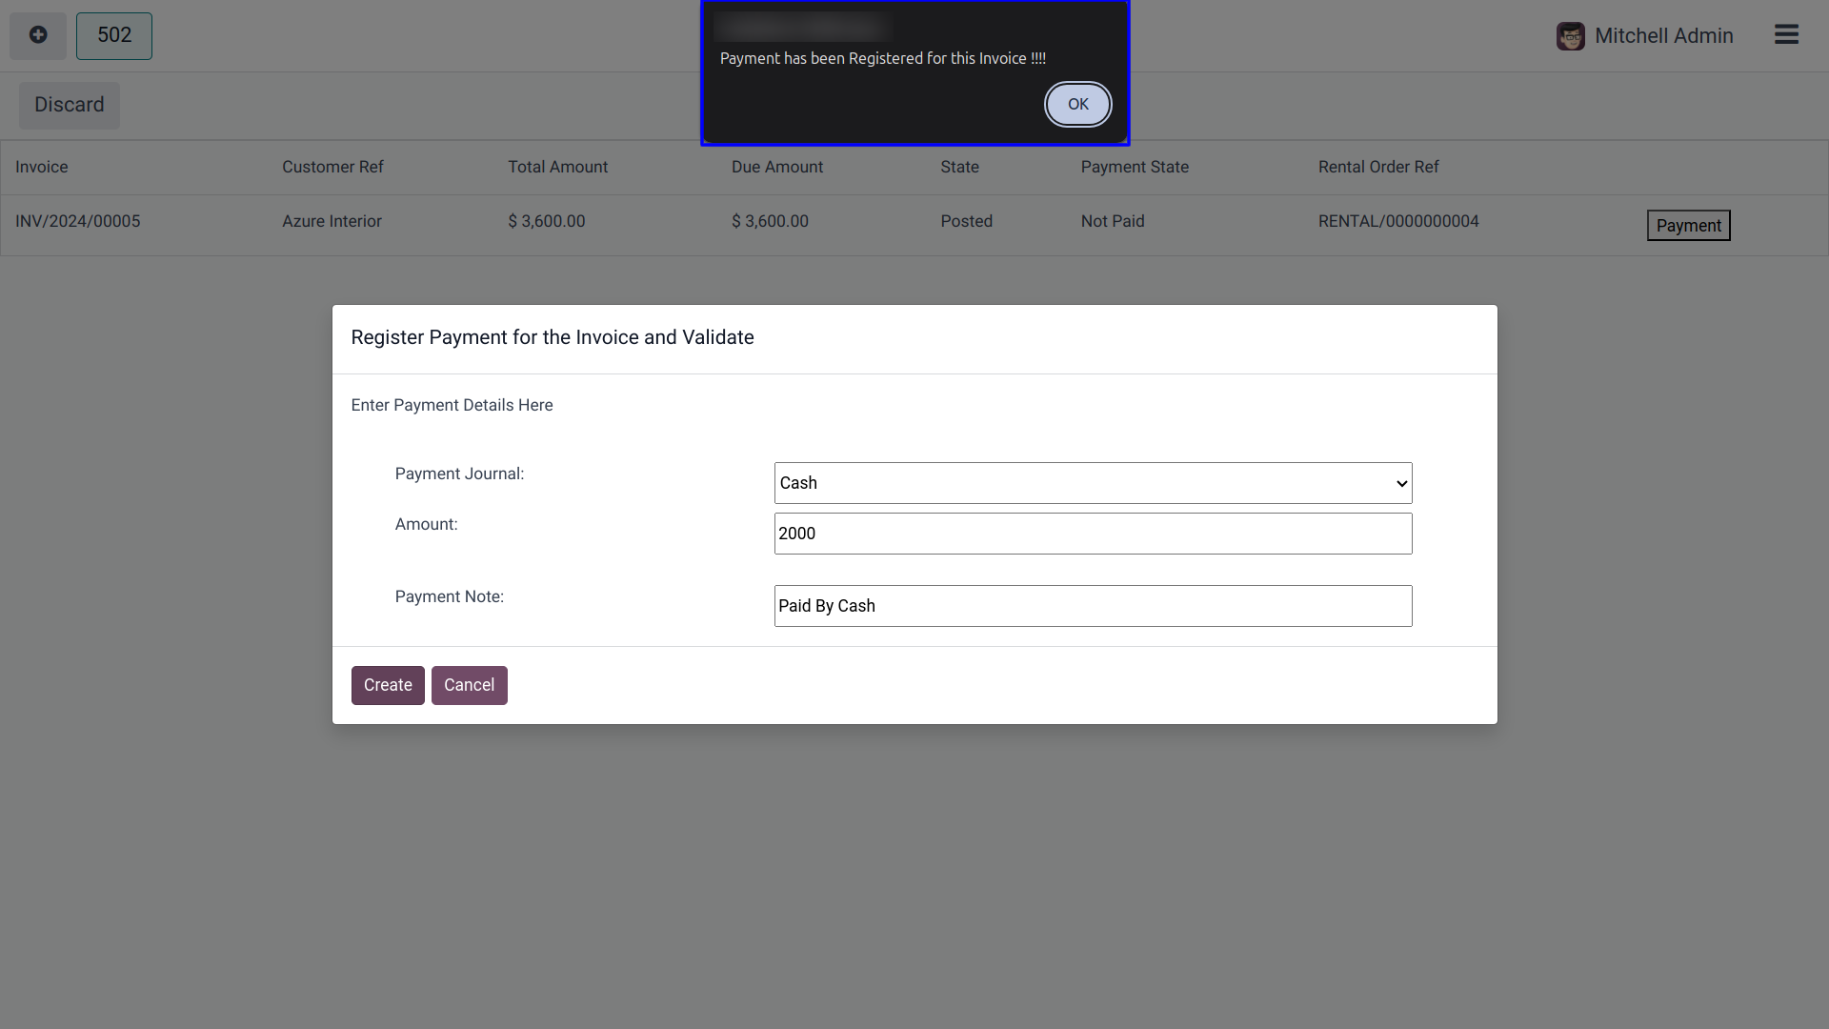Image resolution: width=1829 pixels, height=1029 pixels.
Task: Click the Payment button for INV/2024/00005
Action: tap(1688, 226)
